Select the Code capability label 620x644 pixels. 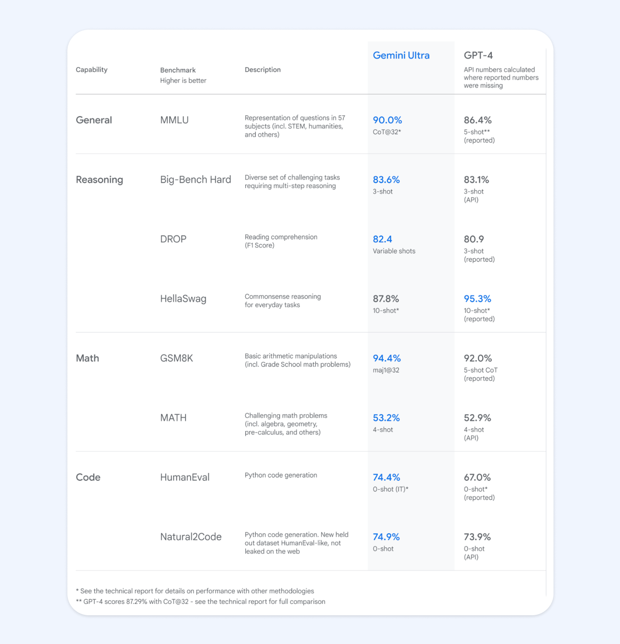[88, 477]
